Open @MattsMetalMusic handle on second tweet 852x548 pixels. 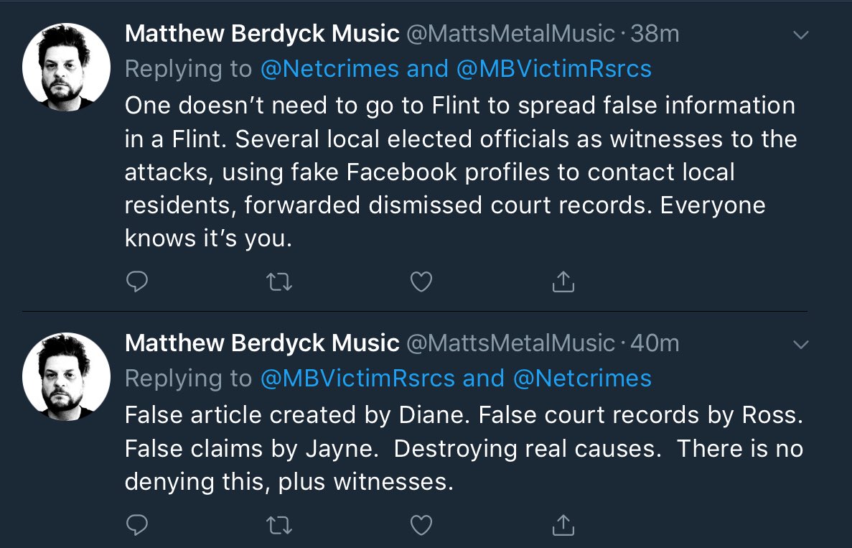click(510, 343)
